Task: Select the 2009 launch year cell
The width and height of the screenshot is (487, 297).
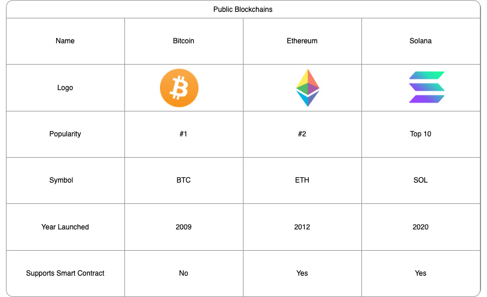Action: 184,227
